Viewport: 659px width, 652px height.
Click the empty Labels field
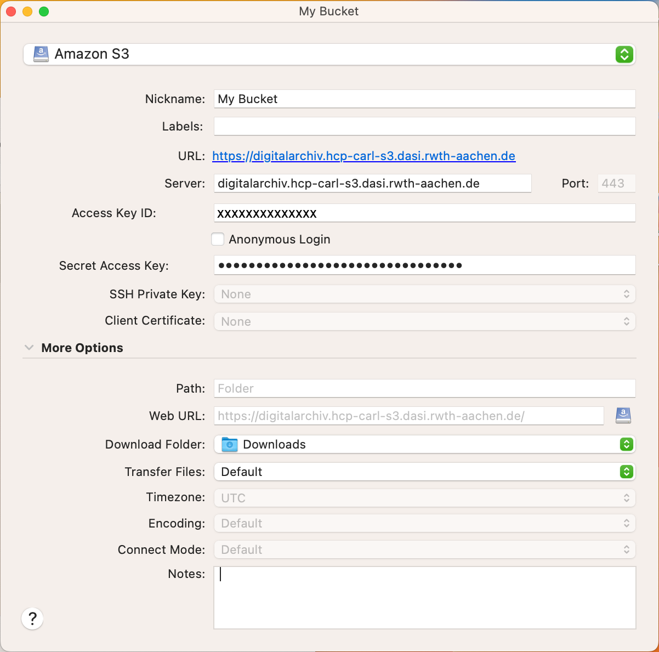(384, 126)
